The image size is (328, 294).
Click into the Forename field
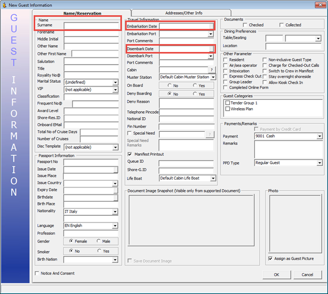point(91,33)
